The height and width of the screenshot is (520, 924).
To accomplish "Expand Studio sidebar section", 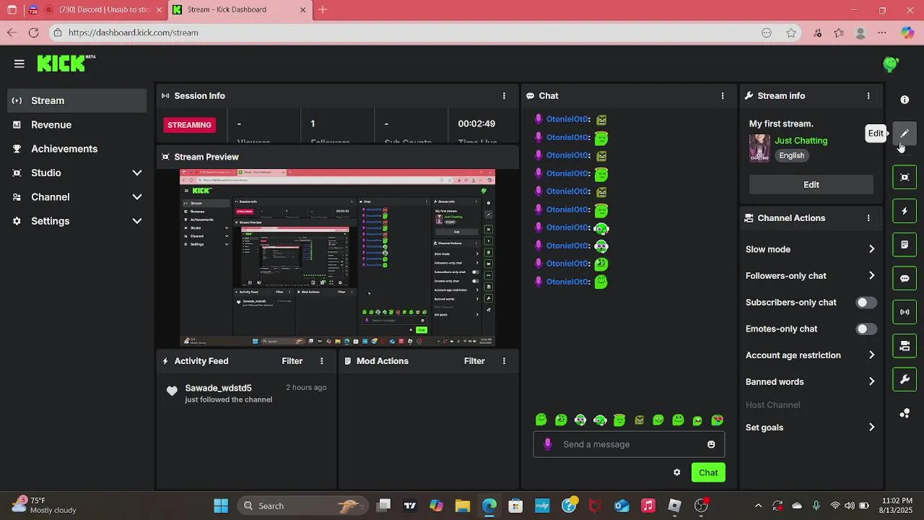I will pyautogui.click(x=77, y=173).
